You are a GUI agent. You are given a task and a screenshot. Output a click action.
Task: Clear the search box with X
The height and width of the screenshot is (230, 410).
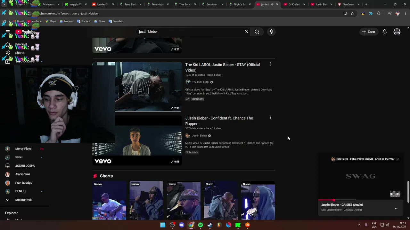tap(247, 32)
